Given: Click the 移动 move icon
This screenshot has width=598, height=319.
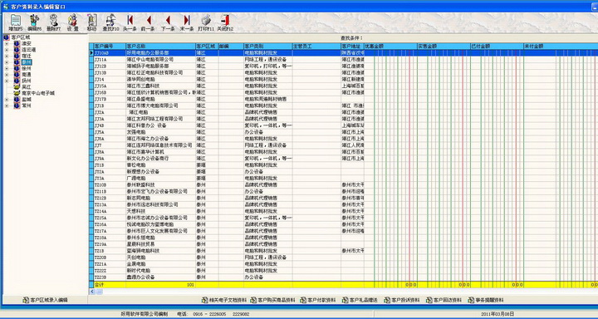Looking at the screenshot, I should (91, 22).
